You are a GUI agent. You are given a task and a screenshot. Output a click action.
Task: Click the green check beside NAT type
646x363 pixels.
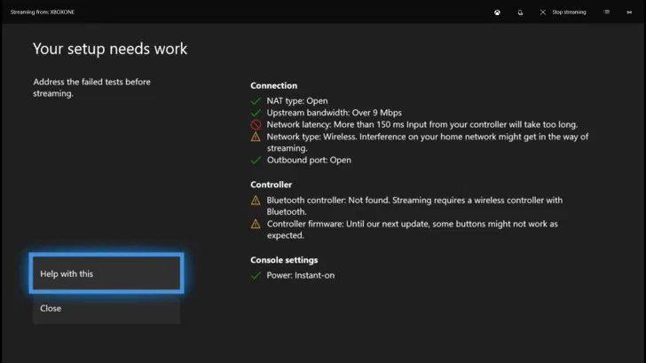coord(256,101)
